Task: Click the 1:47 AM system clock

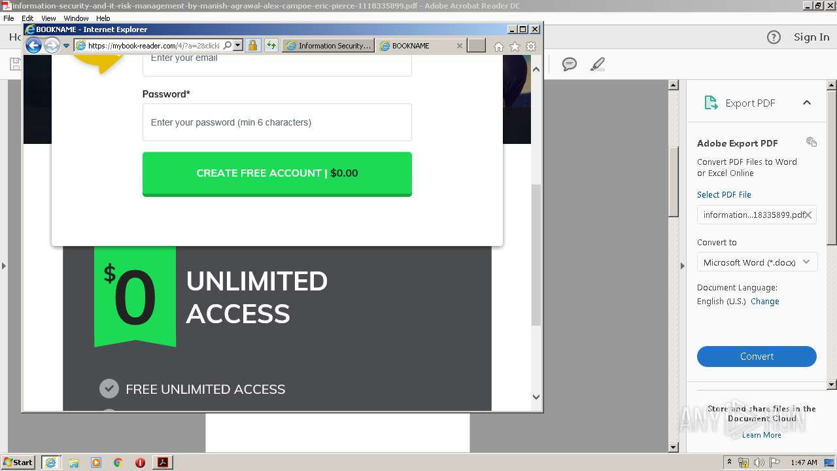Action: (804, 462)
